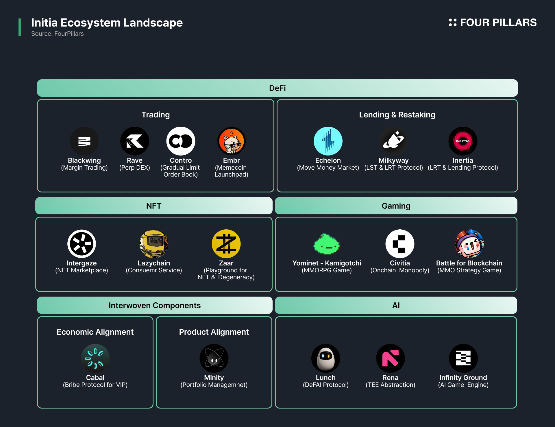Select the Contro logo icon
The image size is (555, 427).
tap(181, 141)
